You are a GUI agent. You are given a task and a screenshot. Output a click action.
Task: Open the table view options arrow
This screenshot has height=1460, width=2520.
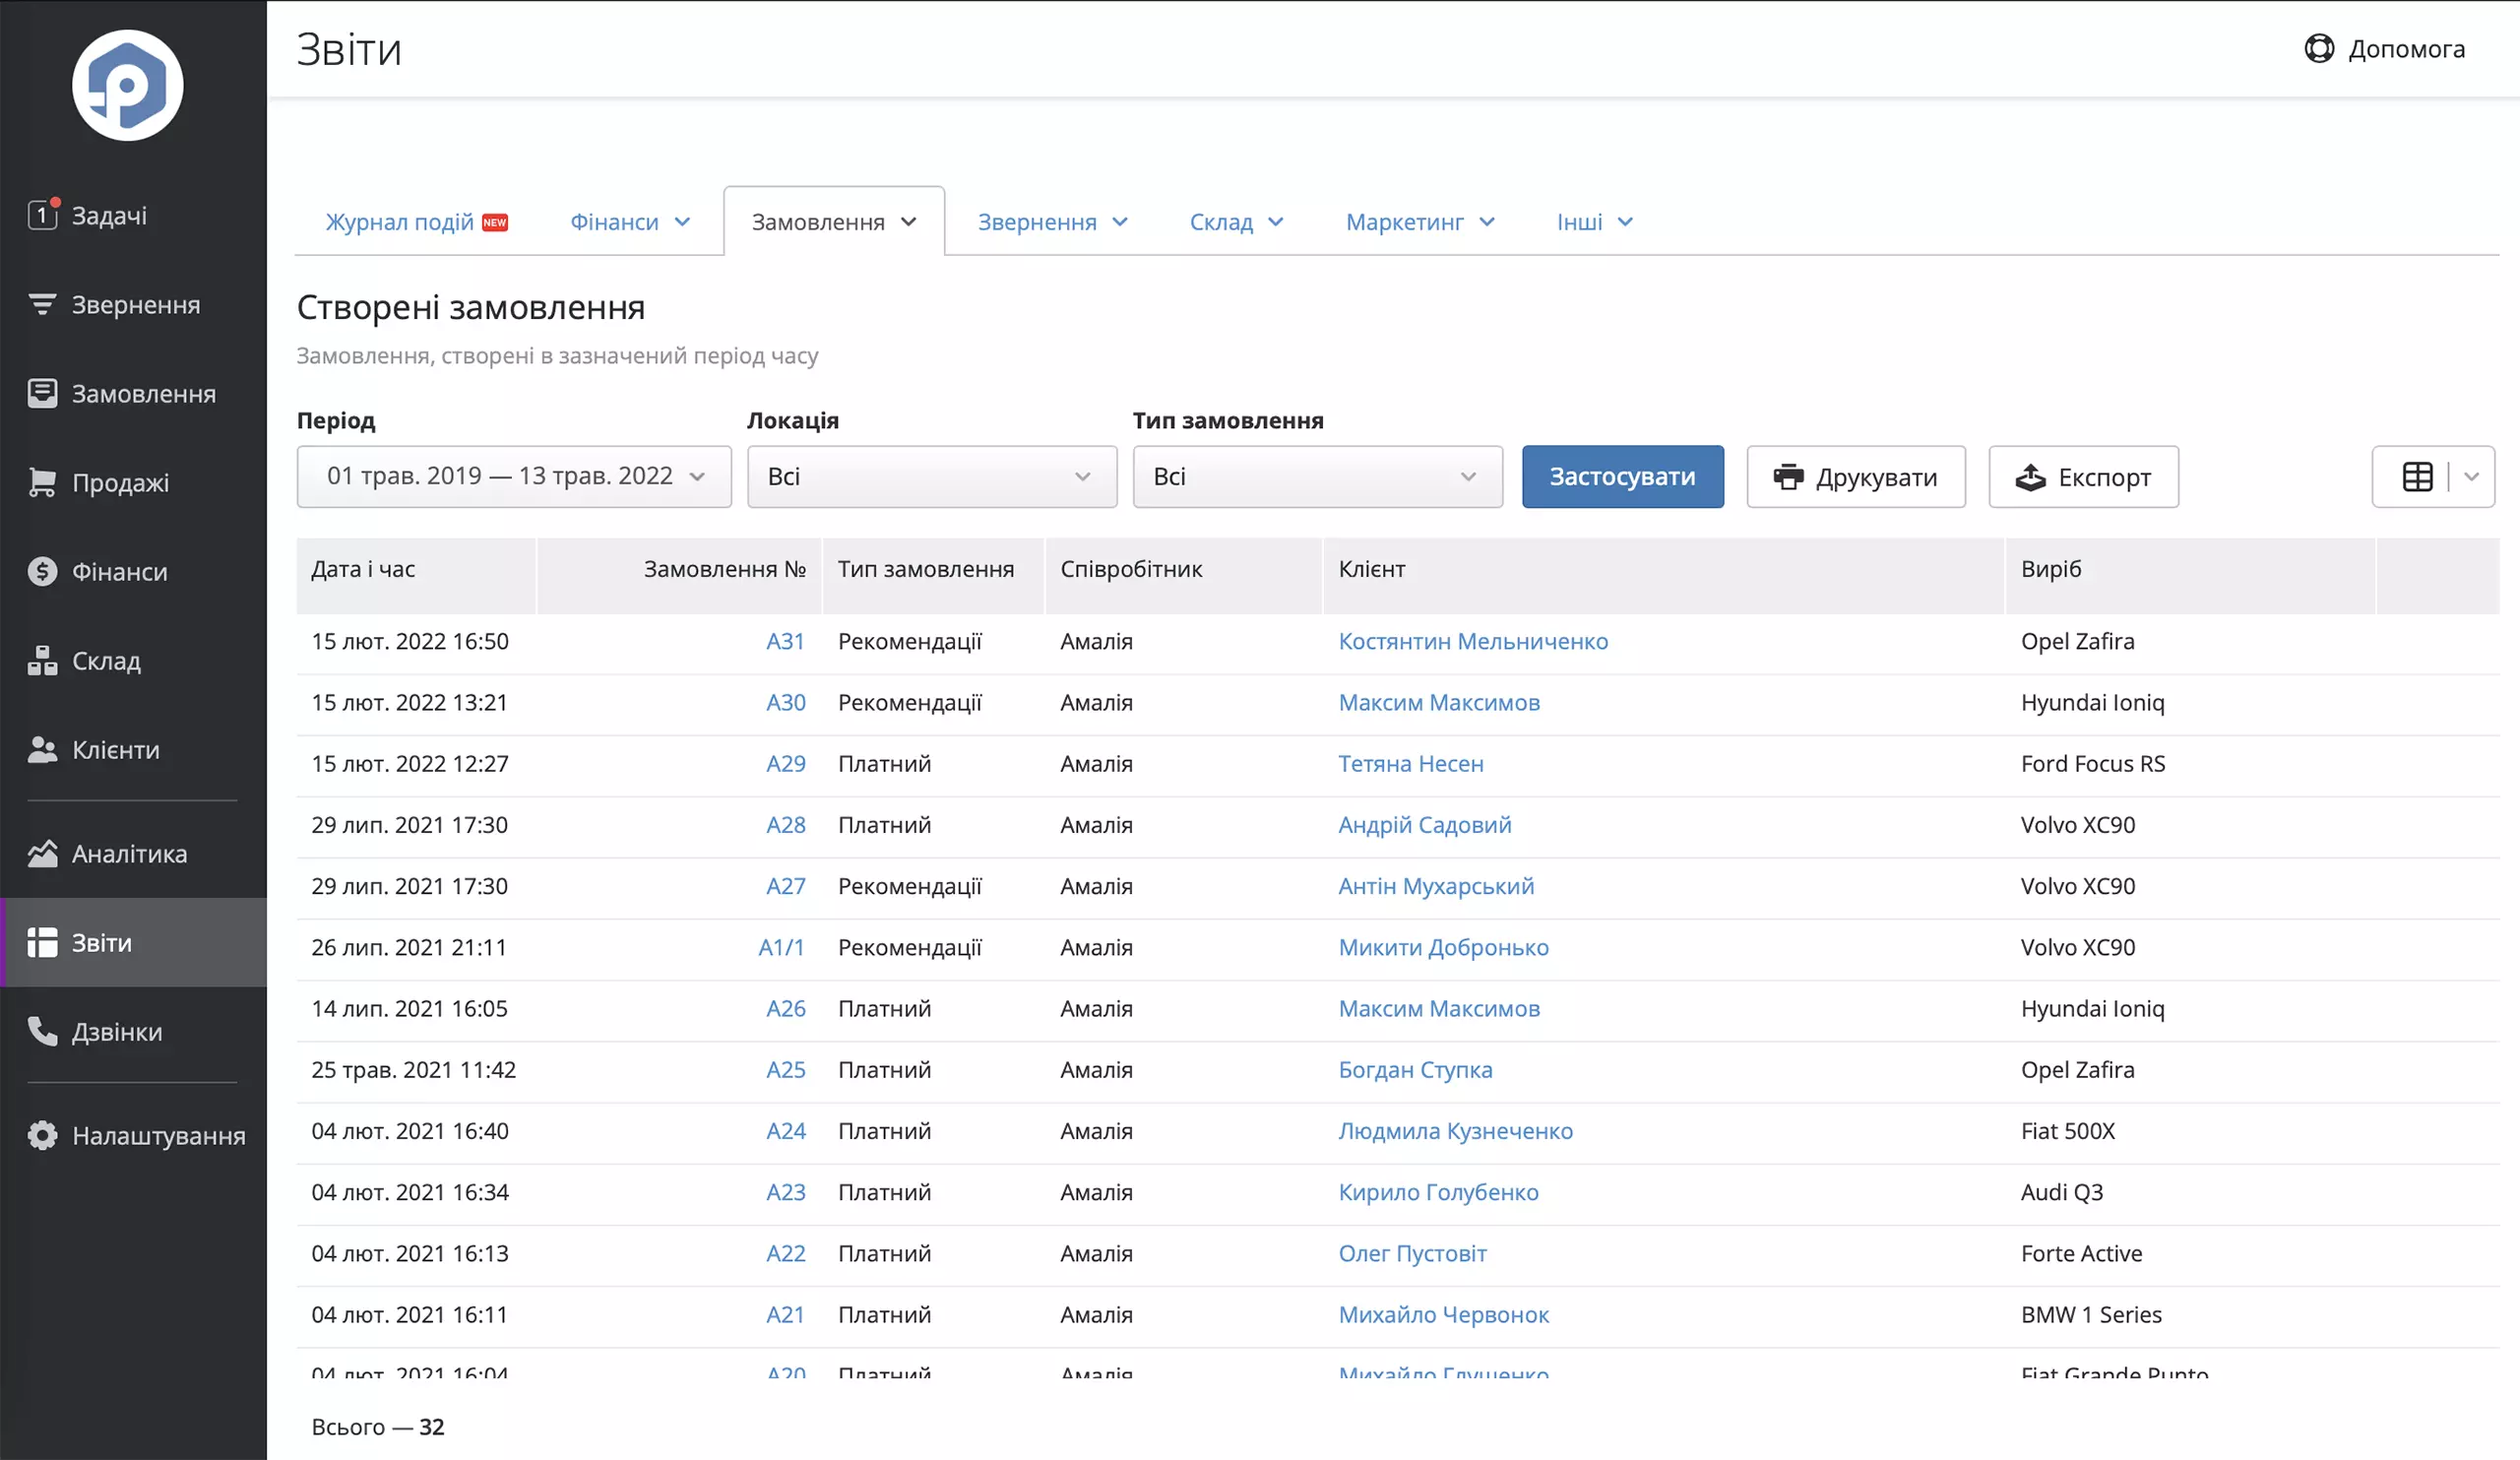2472,477
